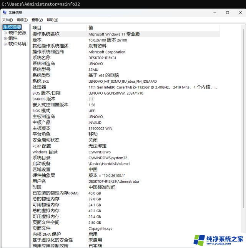Select the 硬件资源 tree item label
The height and width of the screenshot is (248, 246).
[x=17, y=33]
